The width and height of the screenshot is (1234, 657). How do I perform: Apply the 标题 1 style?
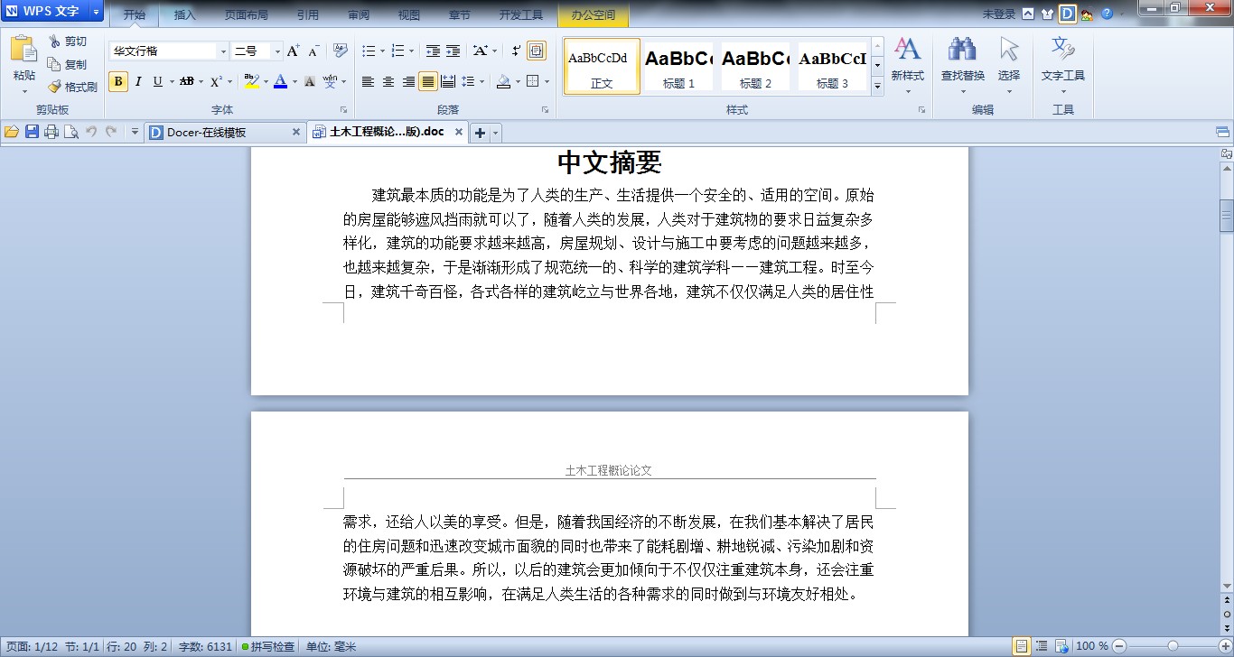click(679, 66)
